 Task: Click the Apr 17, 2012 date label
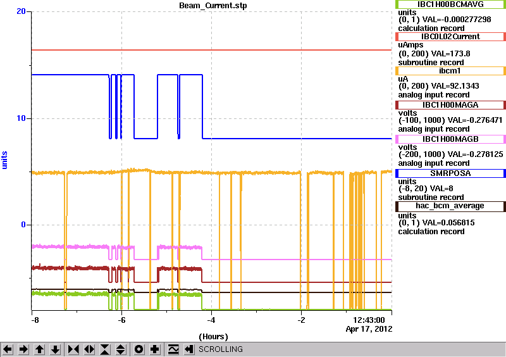369,329
